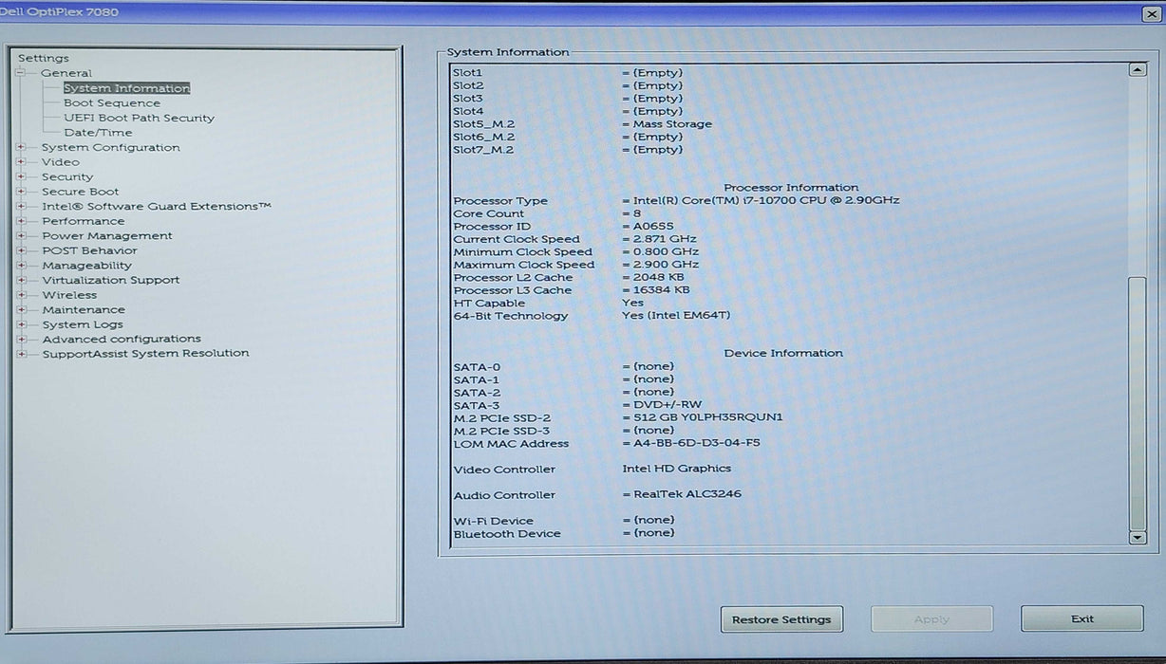Viewport: 1166px width, 664px height.
Task: Select the Manageability label
Action: [x=87, y=266]
